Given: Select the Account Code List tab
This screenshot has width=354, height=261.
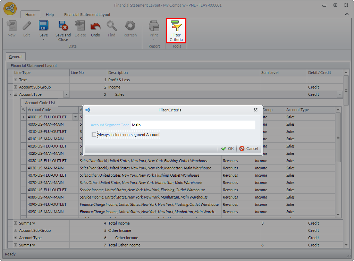Looking at the screenshot, I should coord(40,103).
